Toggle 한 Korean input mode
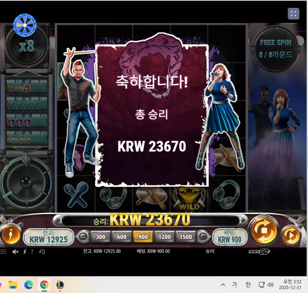Screen dimensions: 308x293 tap(248, 284)
